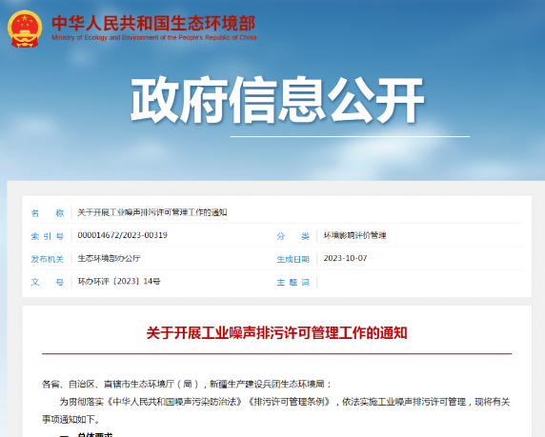Click the national emblem logo
The width and height of the screenshot is (545, 437).
pyautogui.click(x=25, y=29)
